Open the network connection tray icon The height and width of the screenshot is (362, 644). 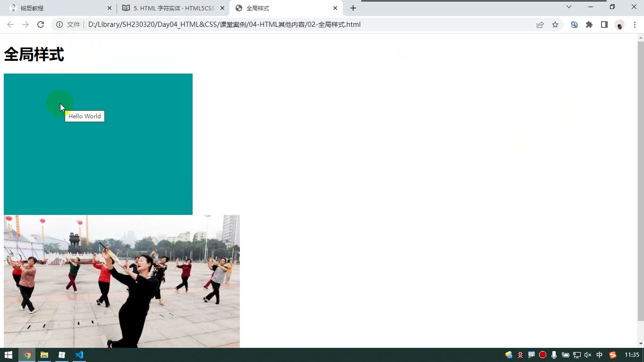[576, 355]
